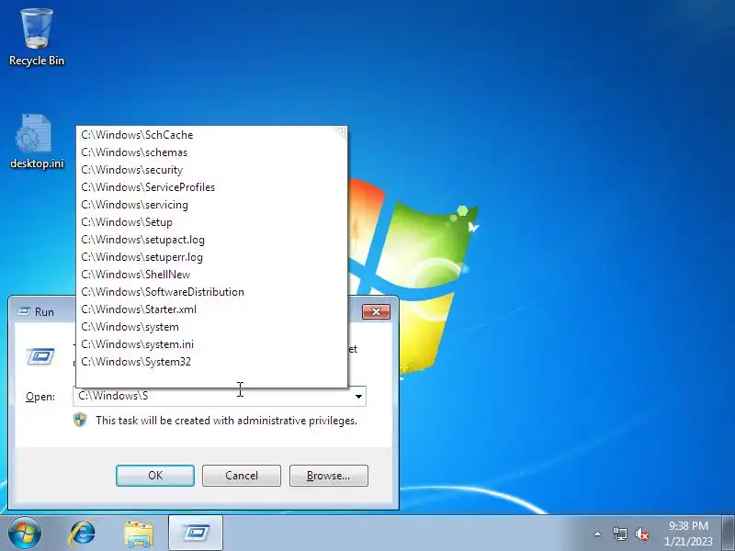Click the Run program icon in the dialog
Screen dimensions: 735x551
coord(40,357)
